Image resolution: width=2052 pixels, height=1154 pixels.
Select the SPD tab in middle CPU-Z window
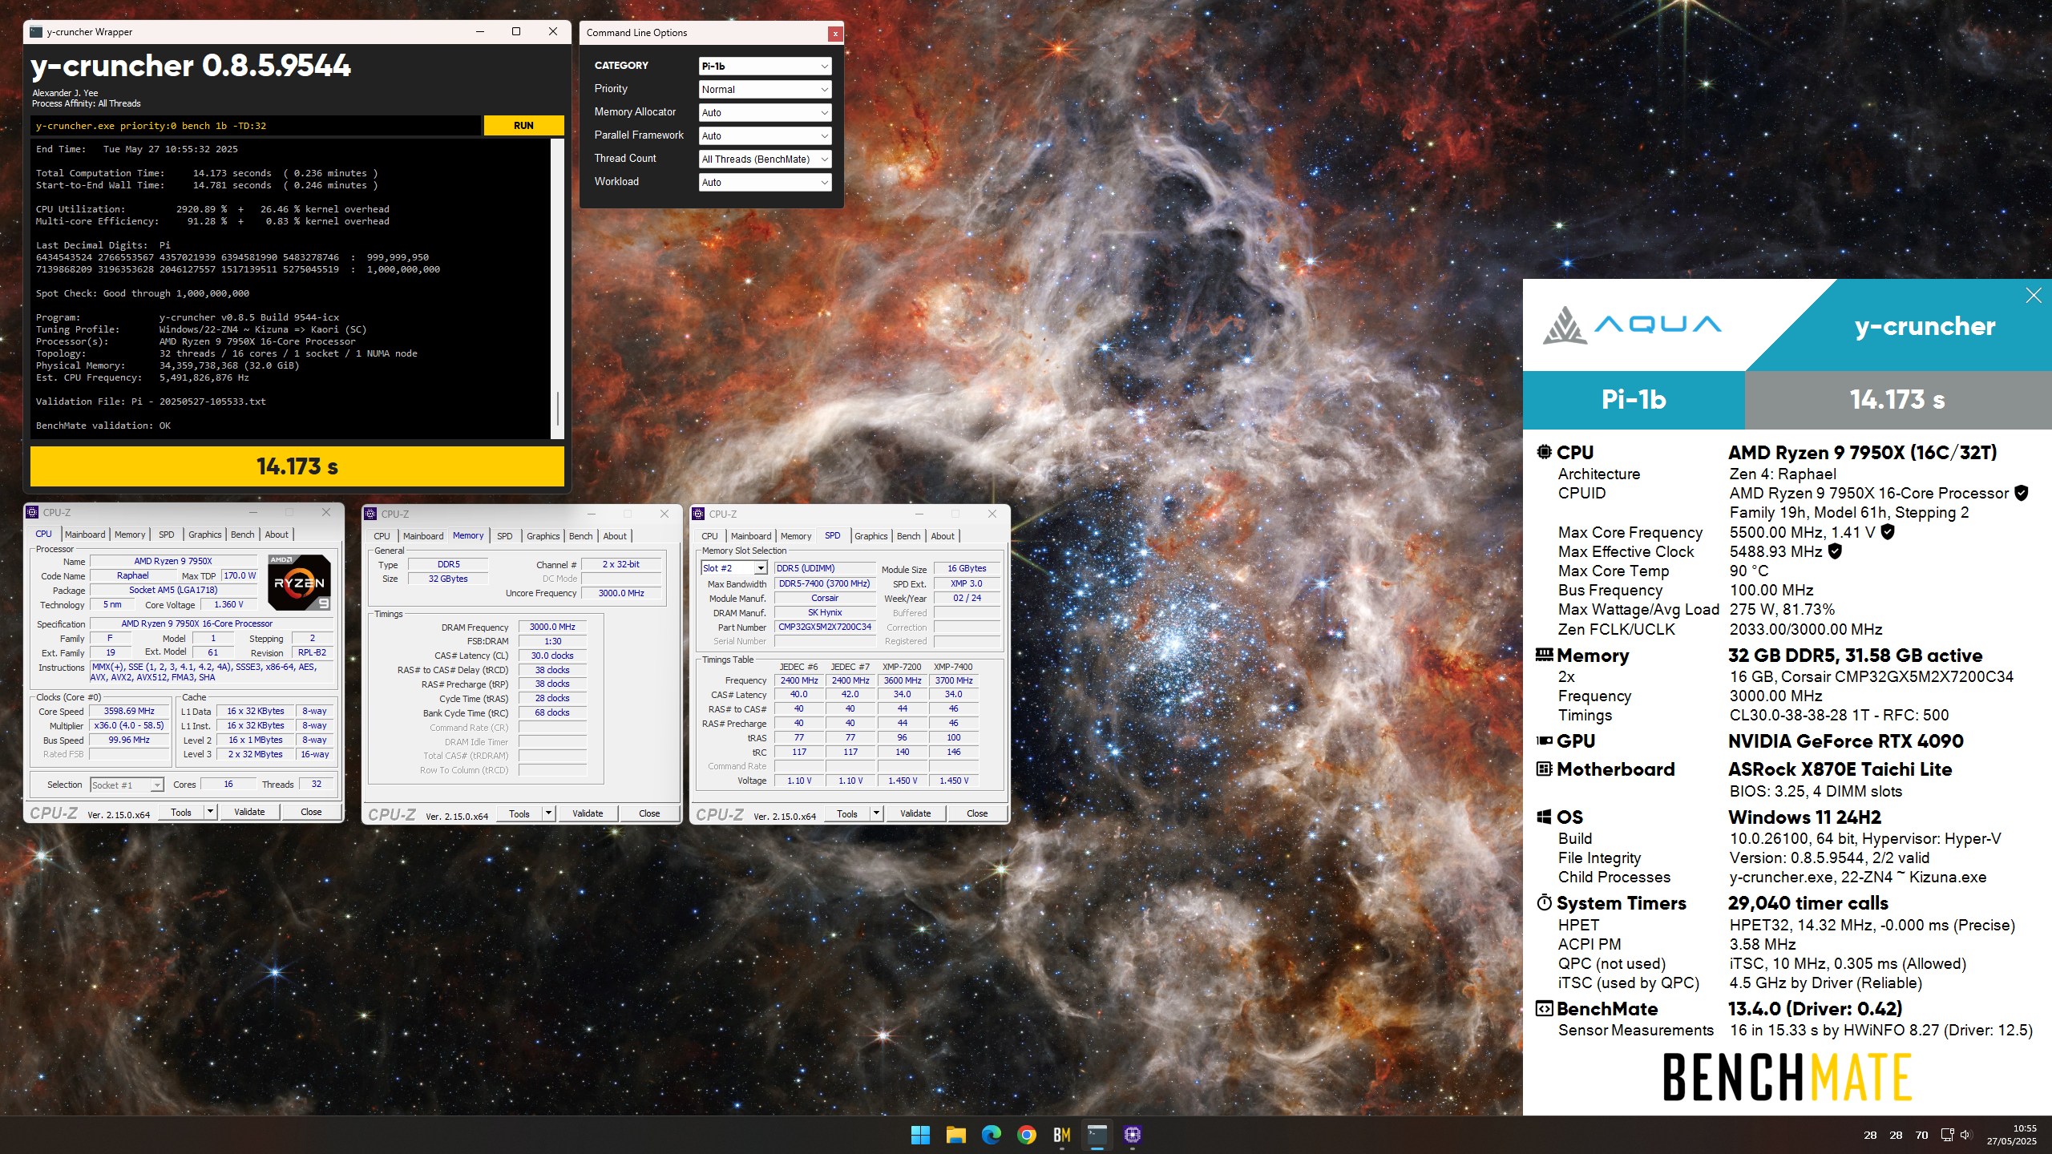click(504, 536)
